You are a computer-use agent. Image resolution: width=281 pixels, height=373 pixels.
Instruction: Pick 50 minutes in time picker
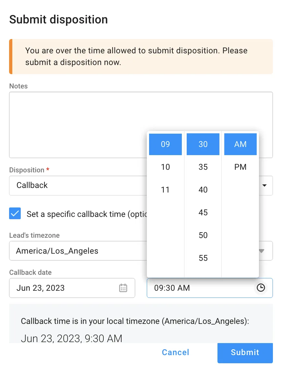203,235
